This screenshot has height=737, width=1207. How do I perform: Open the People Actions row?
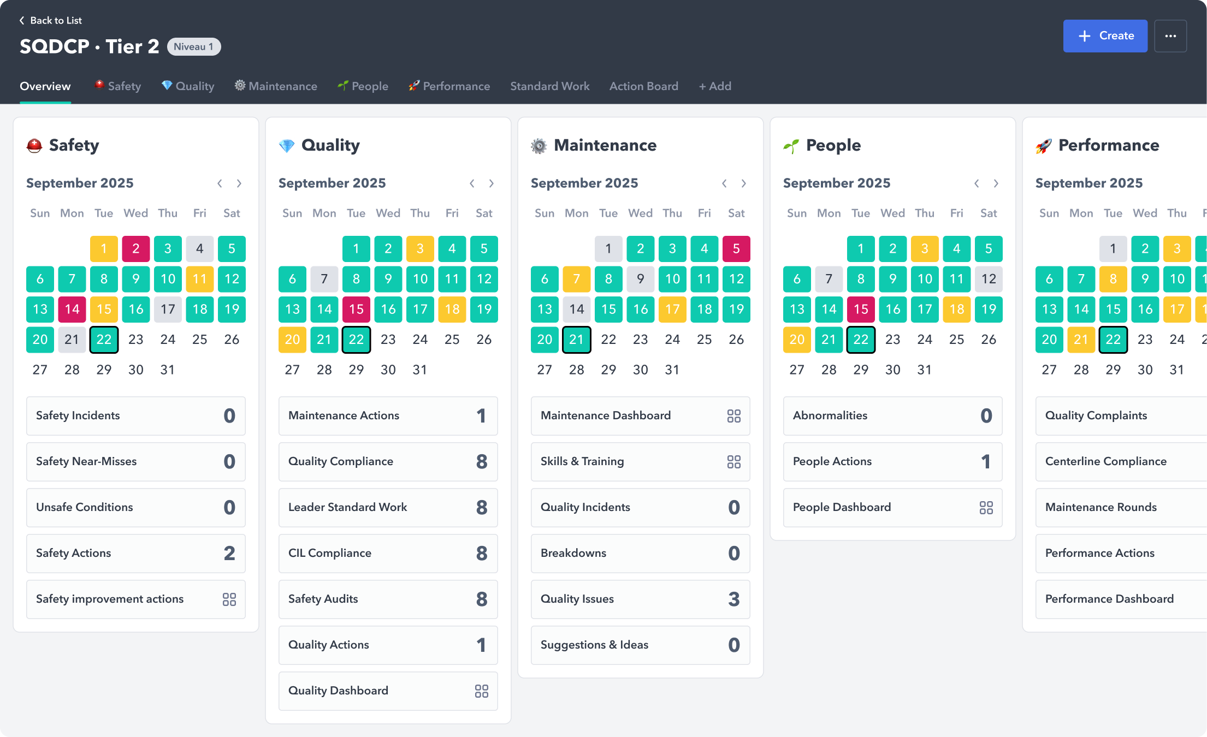[x=893, y=462]
